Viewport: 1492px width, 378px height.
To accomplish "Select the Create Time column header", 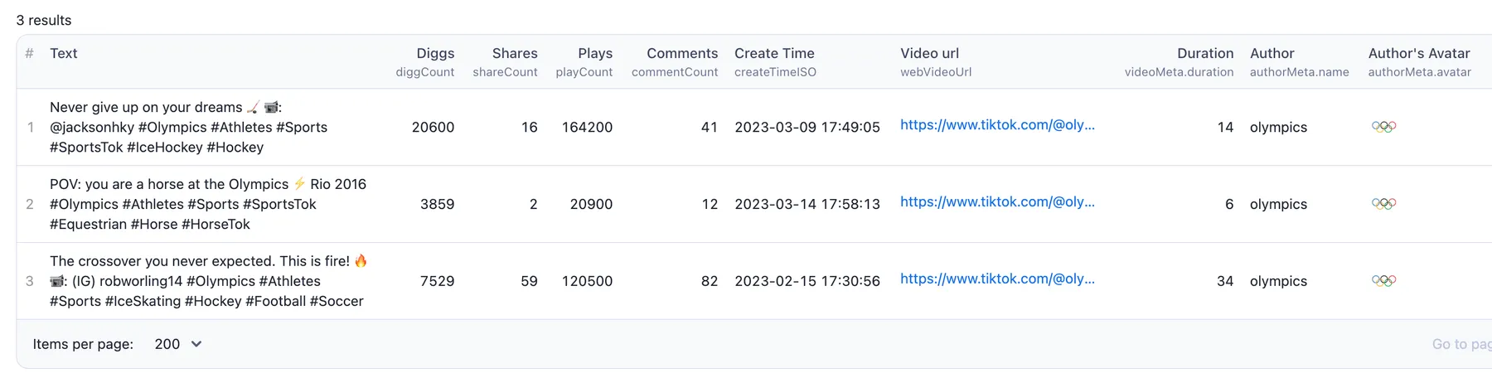I will click(x=774, y=54).
